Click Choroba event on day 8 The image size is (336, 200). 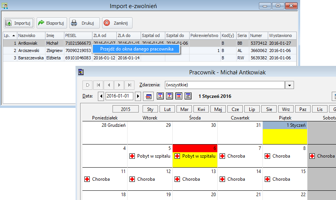(x=277, y=156)
